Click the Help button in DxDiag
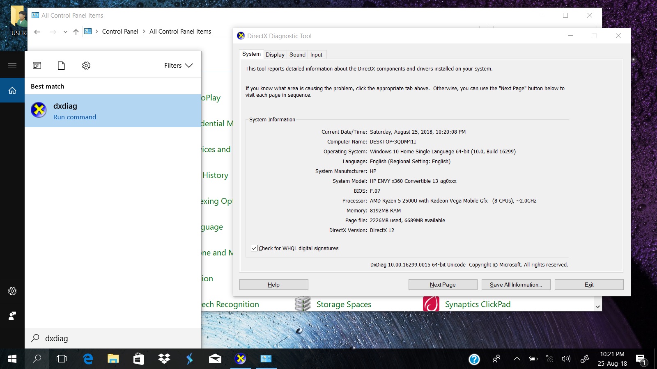This screenshot has width=657, height=369. point(273,285)
